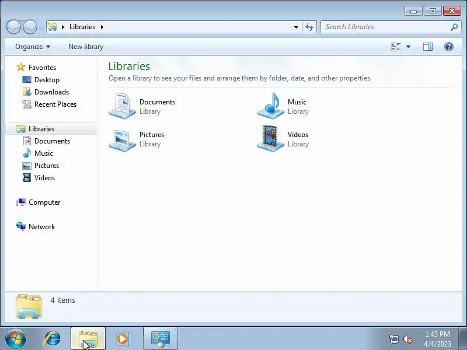This screenshot has height=350, width=467.
Task: Click the folder icon in the address bar
Action: pyautogui.click(x=53, y=27)
